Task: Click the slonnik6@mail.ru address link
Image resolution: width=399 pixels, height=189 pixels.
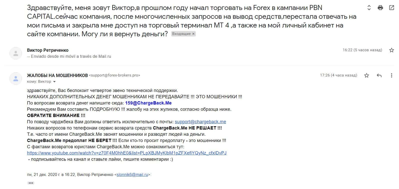Action: click(x=132, y=175)
